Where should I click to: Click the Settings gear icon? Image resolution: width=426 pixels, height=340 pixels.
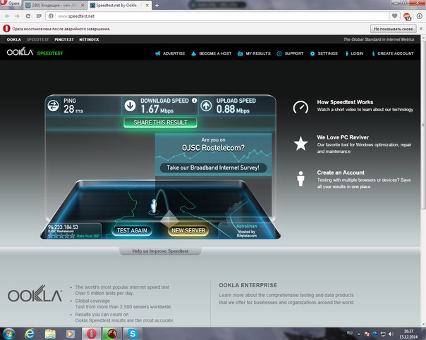(312, 53)
